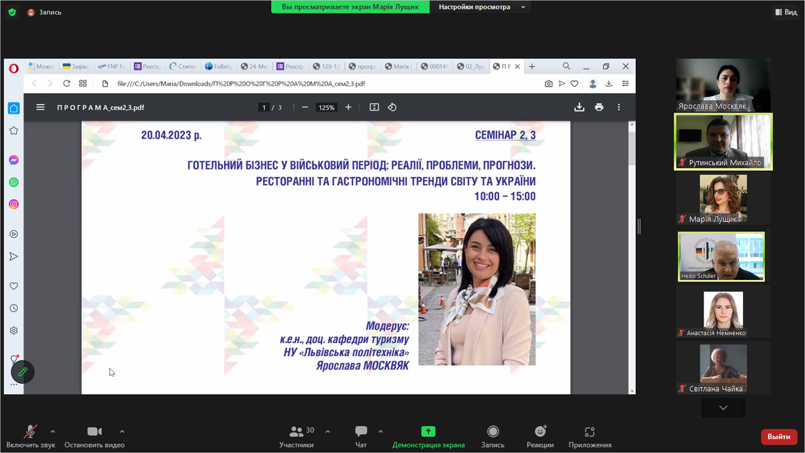The width and height of the screenshot is (805, 453).
Task: Open Instagram in the Opera sidebar
Action: click(14, 204)
